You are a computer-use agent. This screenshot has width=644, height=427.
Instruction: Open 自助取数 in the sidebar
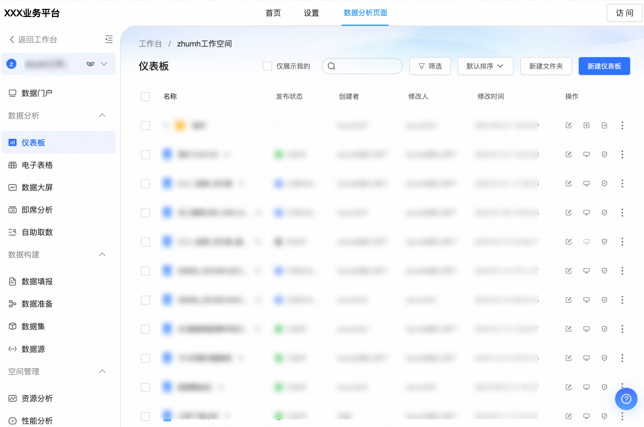[x=58, y=232]
